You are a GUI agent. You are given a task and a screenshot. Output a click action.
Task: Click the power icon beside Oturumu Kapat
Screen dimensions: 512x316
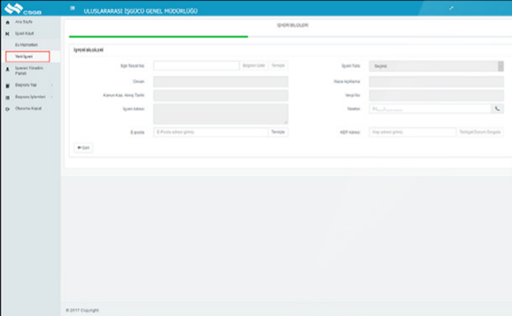point(7,108)
